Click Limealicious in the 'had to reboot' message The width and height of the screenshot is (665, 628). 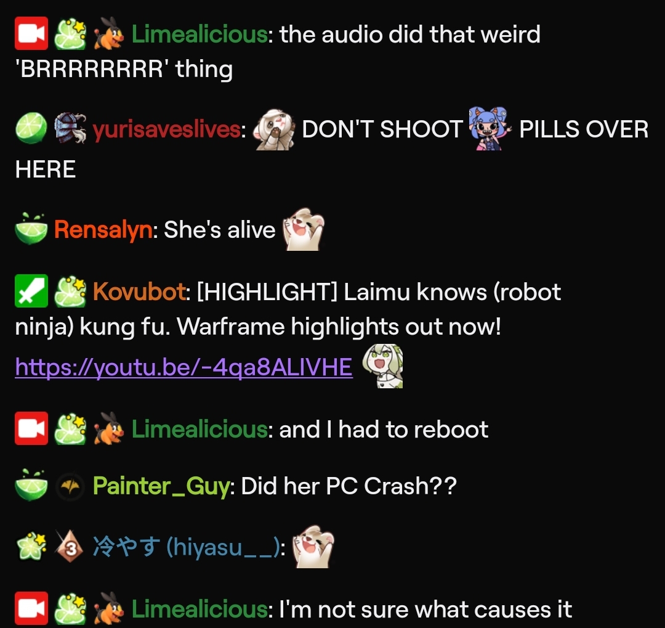click(x=199, y=430)
